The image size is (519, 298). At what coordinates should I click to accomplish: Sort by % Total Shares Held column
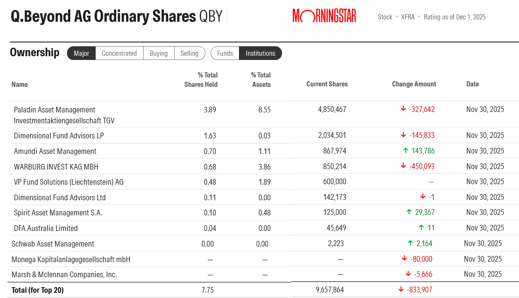pyautogui.click(x=201, y=80)
